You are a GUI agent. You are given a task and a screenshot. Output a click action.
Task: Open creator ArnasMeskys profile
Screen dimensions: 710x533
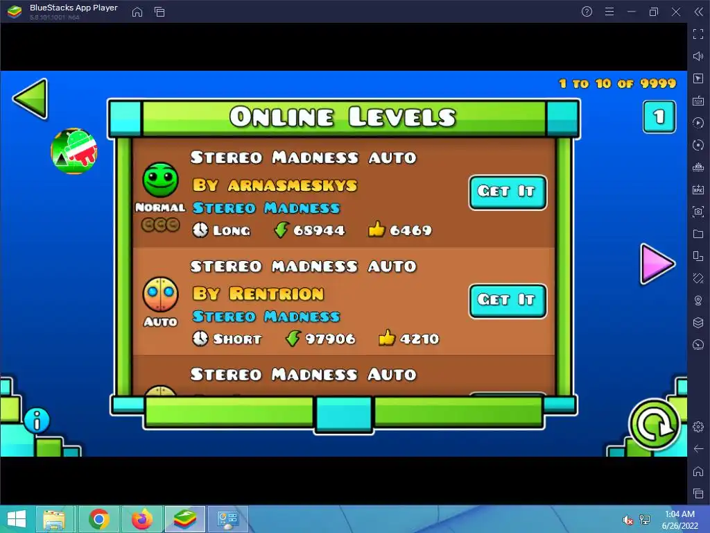point(275,185)
